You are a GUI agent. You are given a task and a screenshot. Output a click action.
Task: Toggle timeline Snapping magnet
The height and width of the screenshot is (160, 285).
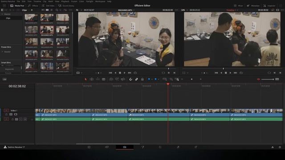click(x=130, y=79)
